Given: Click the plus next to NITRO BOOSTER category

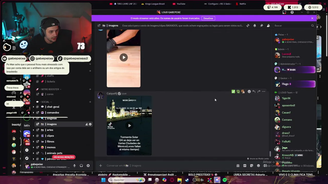Looking at the screenshot, I should 90,89.
